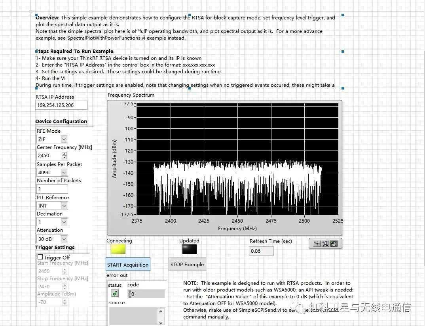425x326 pixels.
Task: Toggle the Updated boolean indicator
Action: tap(189, 249)
